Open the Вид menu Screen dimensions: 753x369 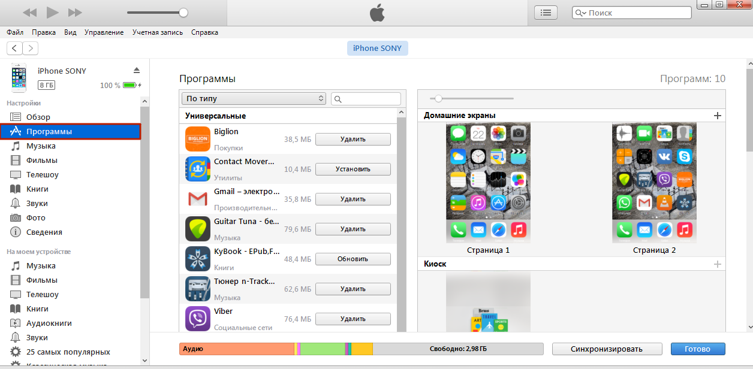(70, 32)
